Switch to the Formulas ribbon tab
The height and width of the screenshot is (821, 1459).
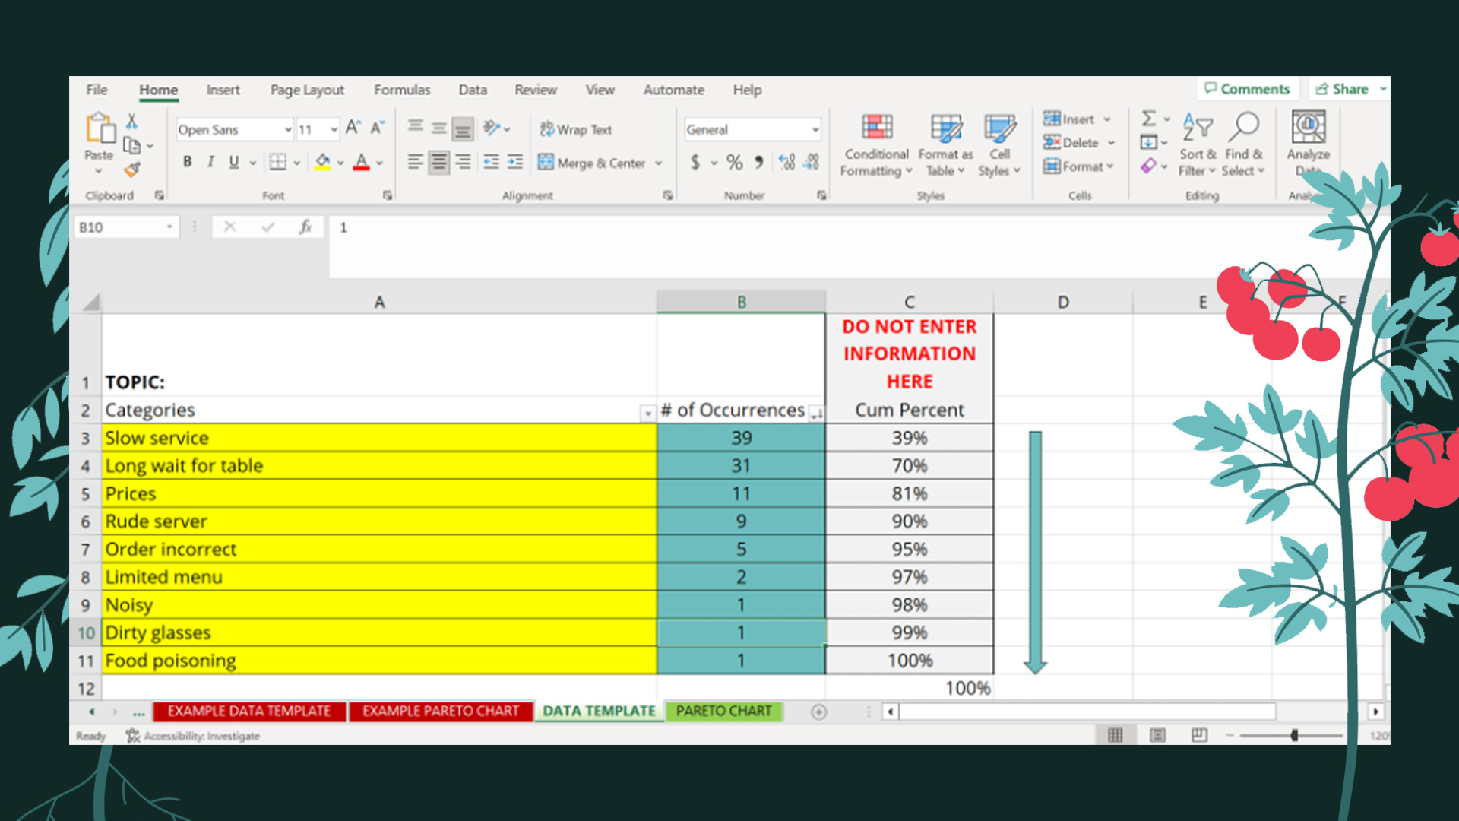point(402,90)
